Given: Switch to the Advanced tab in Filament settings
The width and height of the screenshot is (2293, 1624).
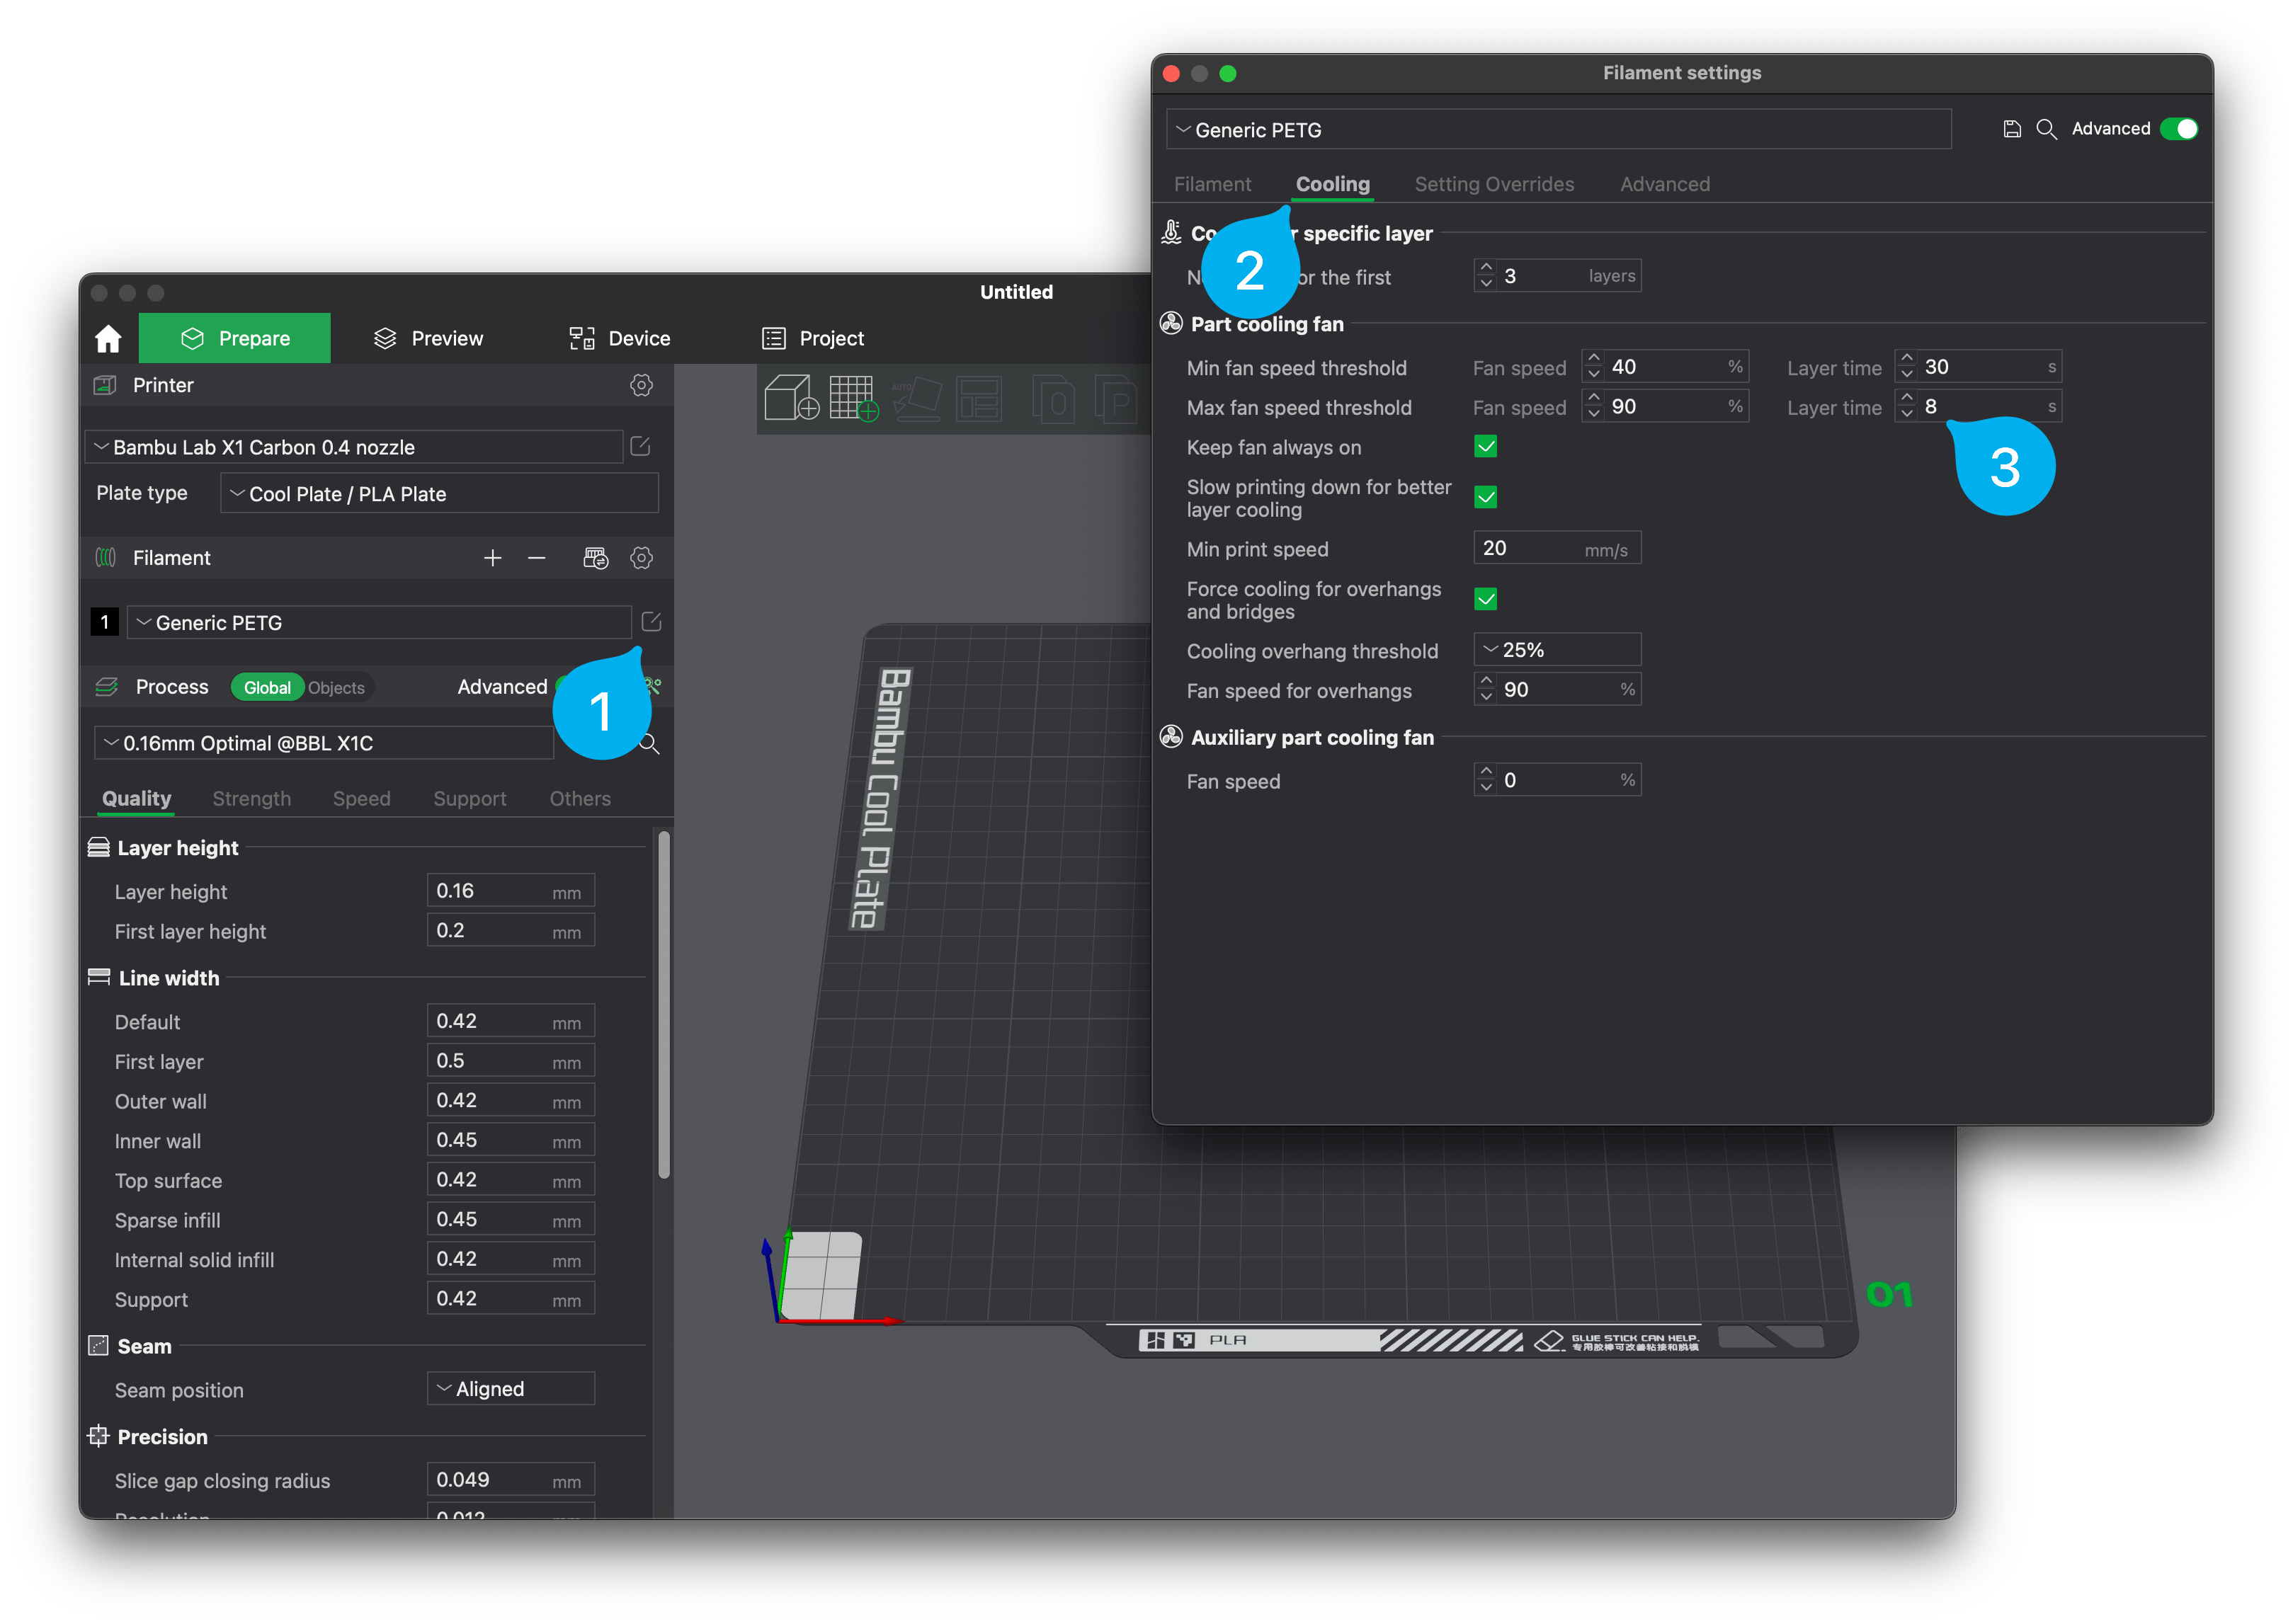Looking at the screenshot, I should click(x=1660, y=181).
